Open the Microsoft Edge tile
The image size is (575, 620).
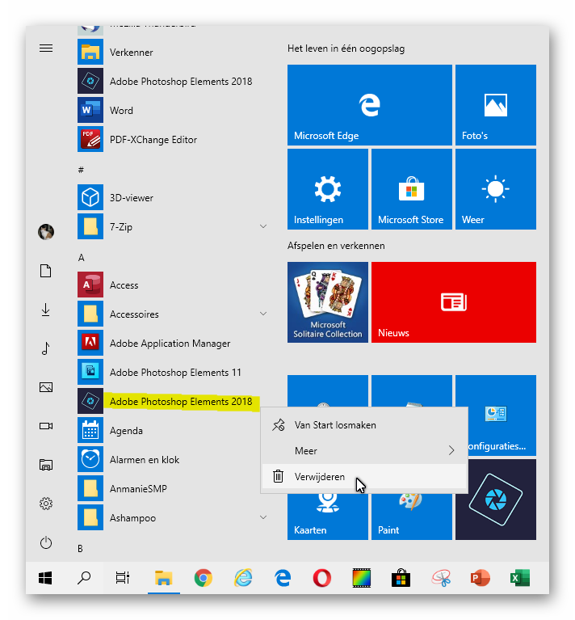[x=369, y=105]
